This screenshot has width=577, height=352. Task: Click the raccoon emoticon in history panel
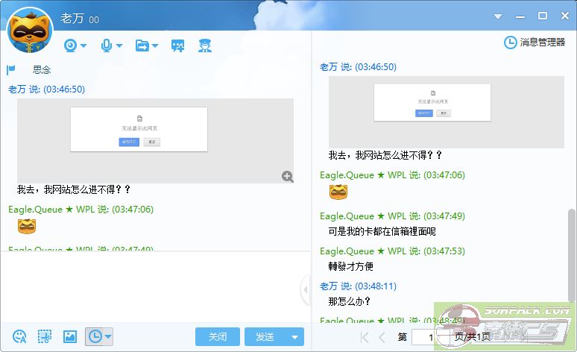pos(338,192)
